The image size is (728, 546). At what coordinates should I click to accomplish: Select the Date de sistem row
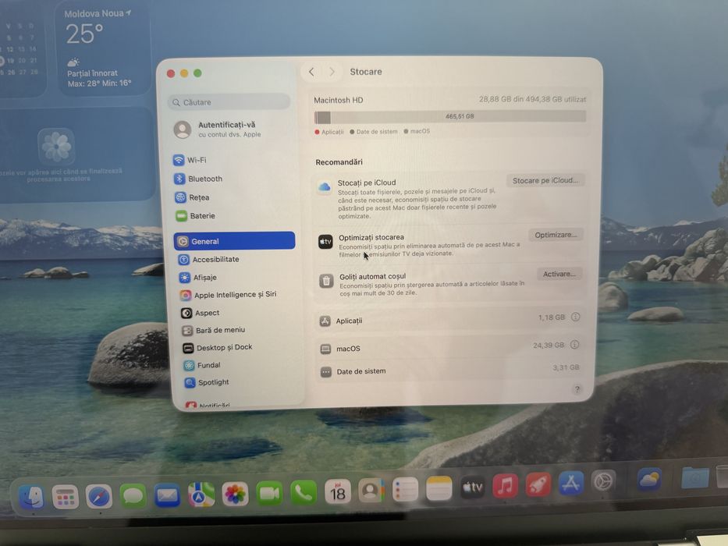(x=449, y=370)
